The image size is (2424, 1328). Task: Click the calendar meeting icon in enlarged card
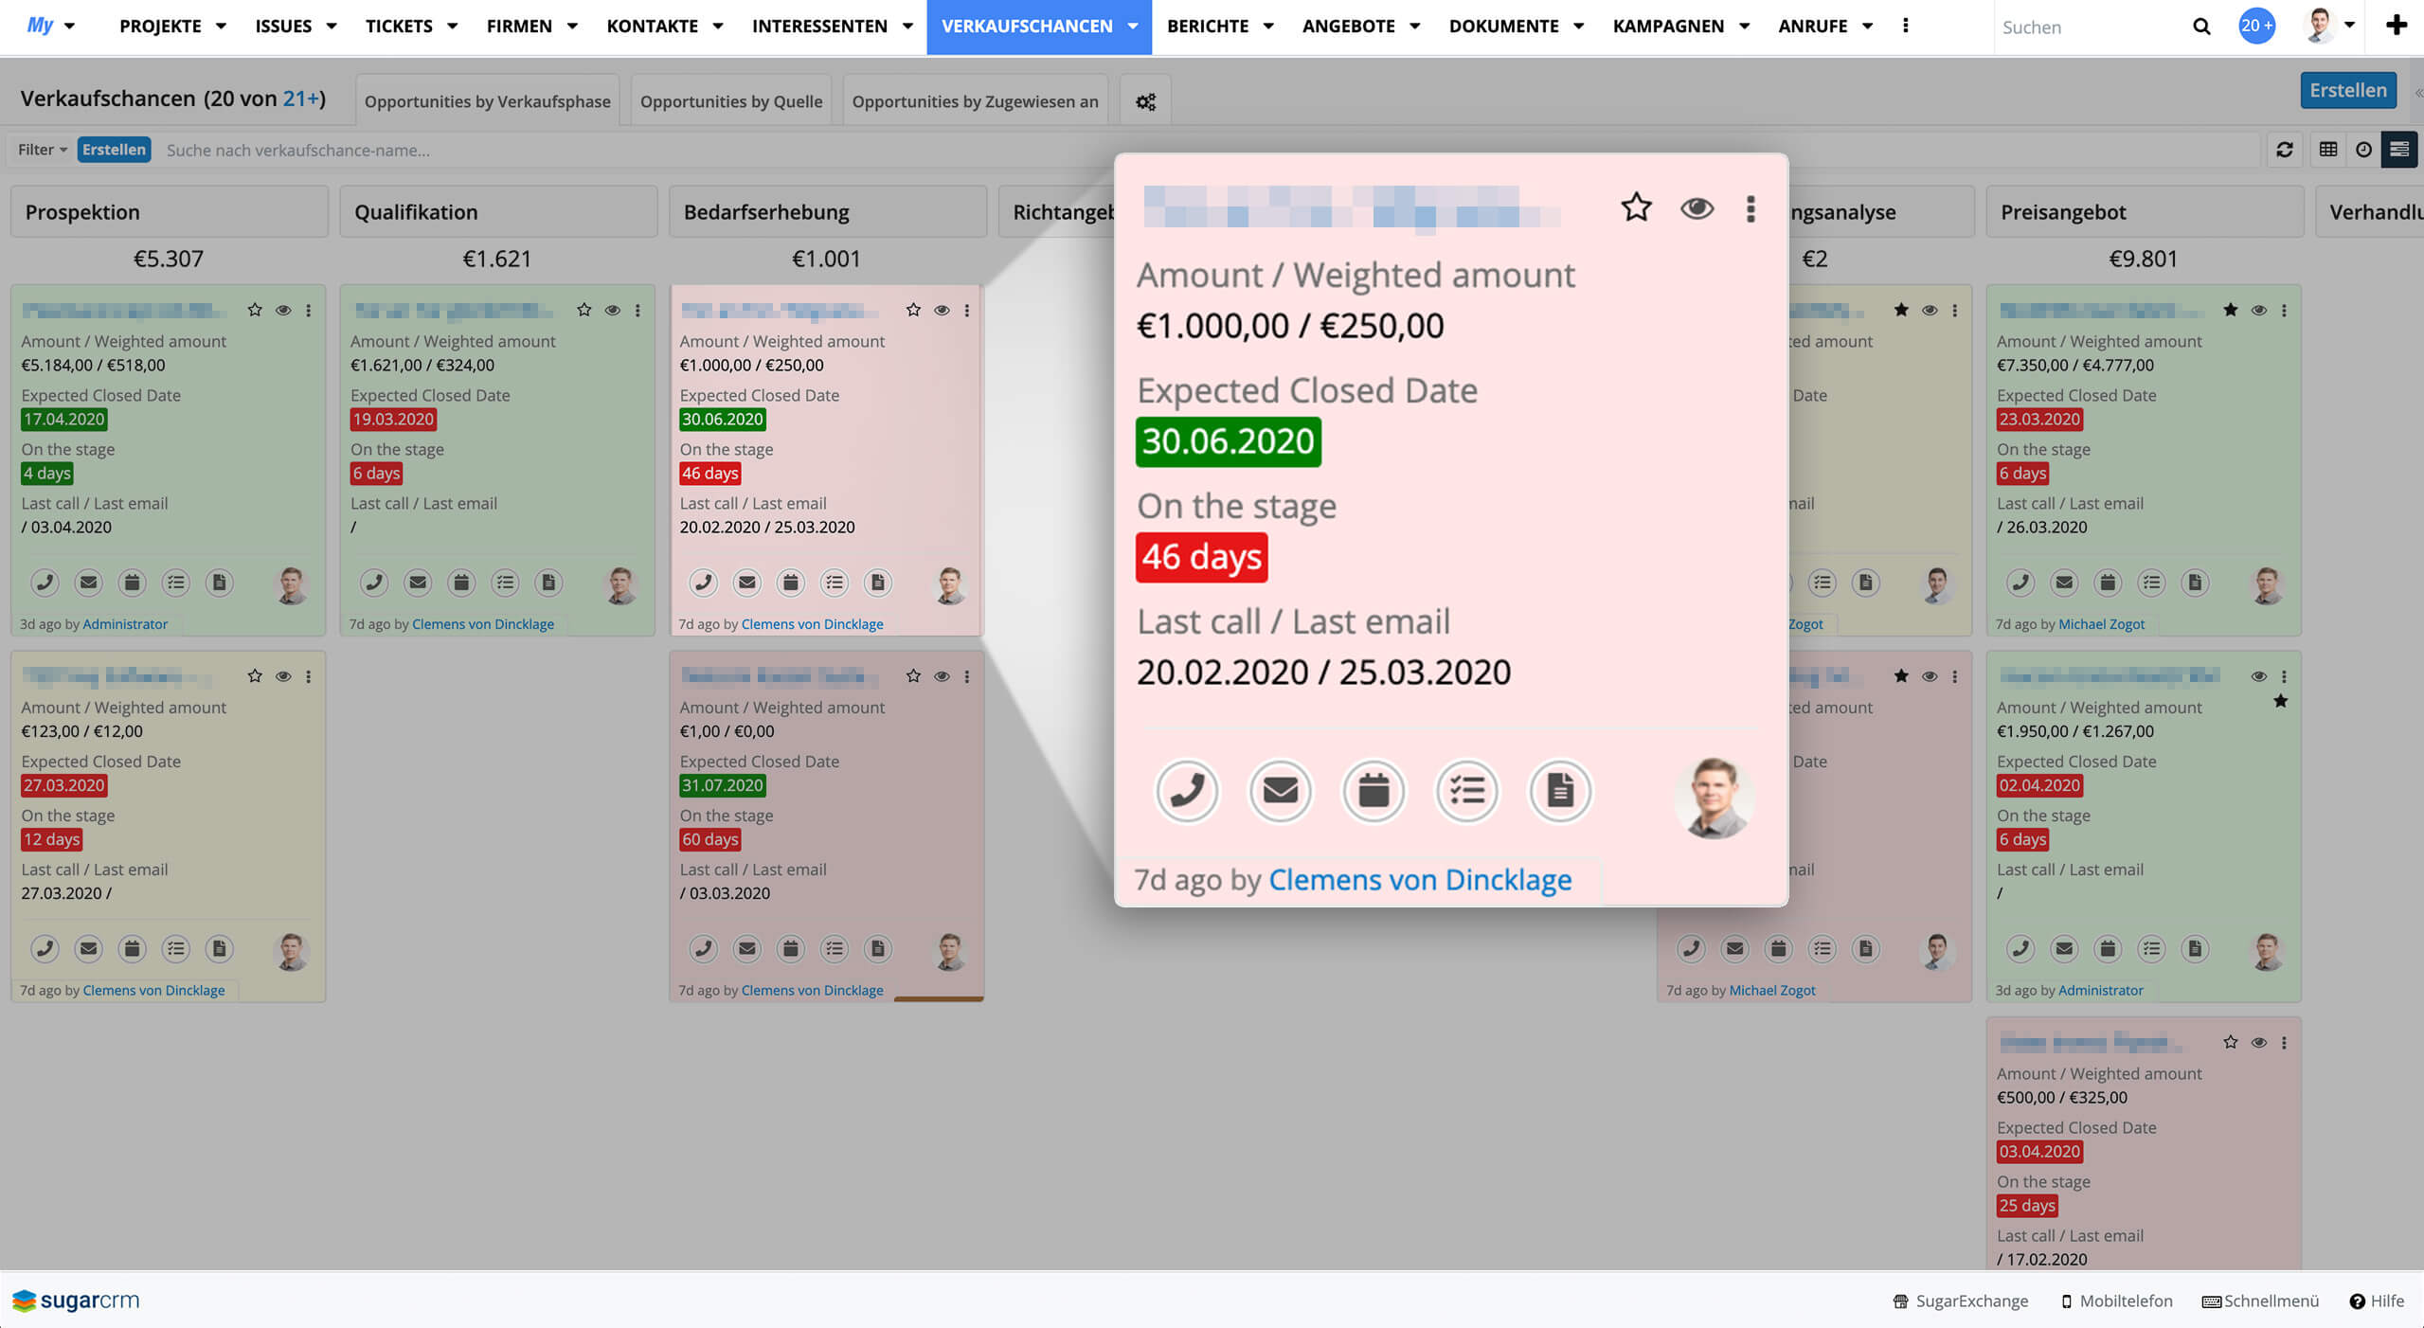(x=1374, y=791)
